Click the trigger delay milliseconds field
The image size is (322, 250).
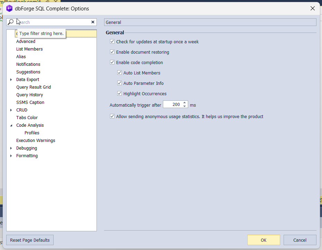click(x=172, y=105)
